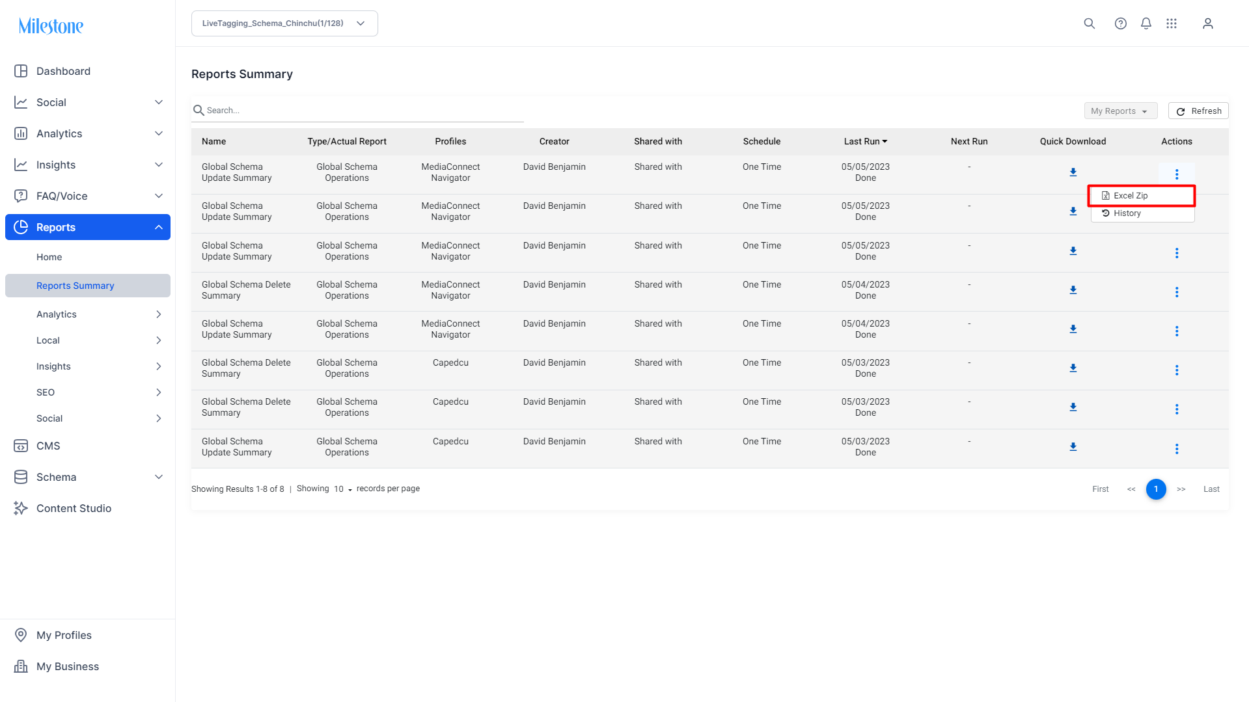Click the Content Studio sparkle icon

pos(21,508)
